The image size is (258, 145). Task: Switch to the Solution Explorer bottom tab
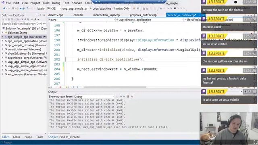tap(6, 137)
